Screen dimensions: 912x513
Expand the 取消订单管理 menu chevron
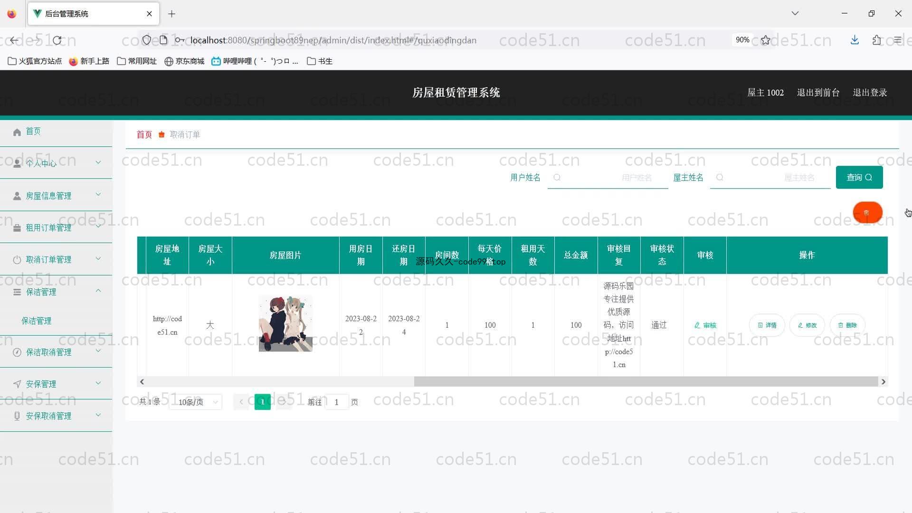[x=98, y=259]
